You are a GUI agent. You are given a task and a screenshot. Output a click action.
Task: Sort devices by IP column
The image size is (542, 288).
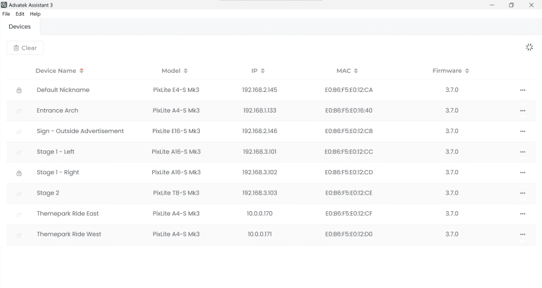click(x=258, y=71)
